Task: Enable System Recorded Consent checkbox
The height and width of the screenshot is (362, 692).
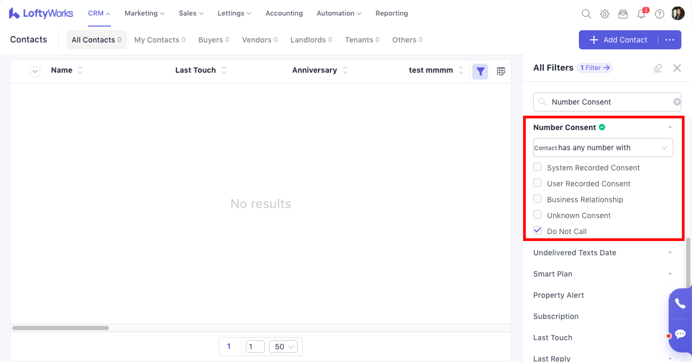Action: pos(537,167)
